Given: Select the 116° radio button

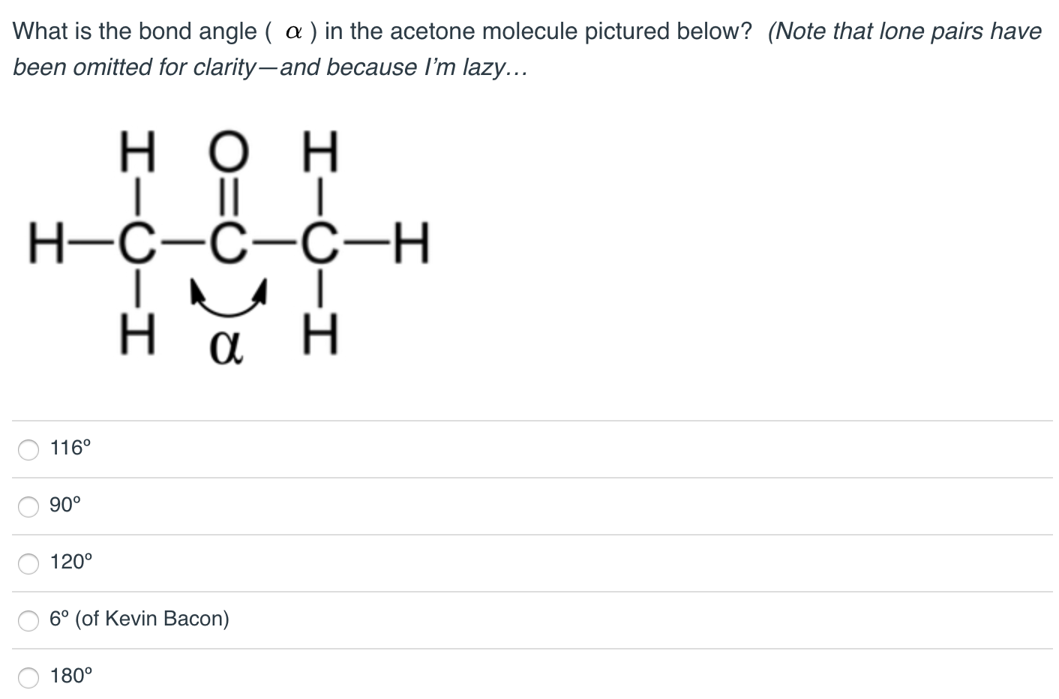Looking at the screenshot, I should pyautogui.click(x=28, y=449).
